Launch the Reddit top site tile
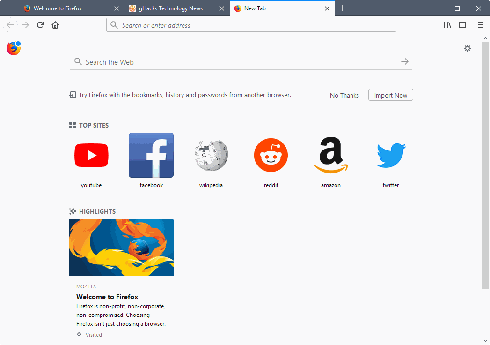 click(271, 155)
